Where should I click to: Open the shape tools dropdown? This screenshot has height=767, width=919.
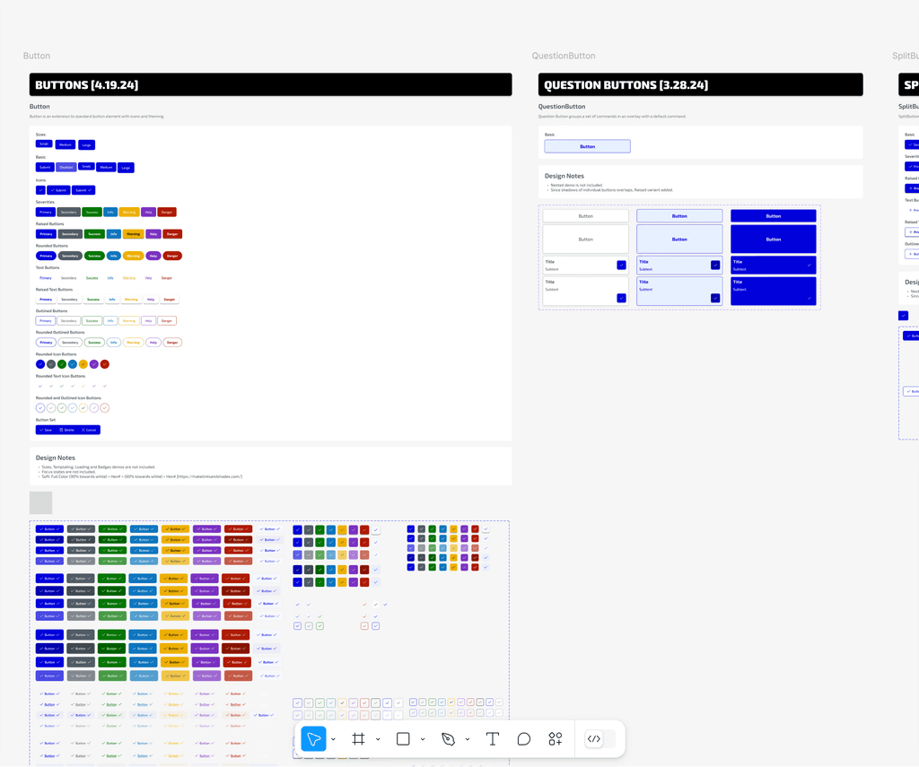tap(423, 739)
